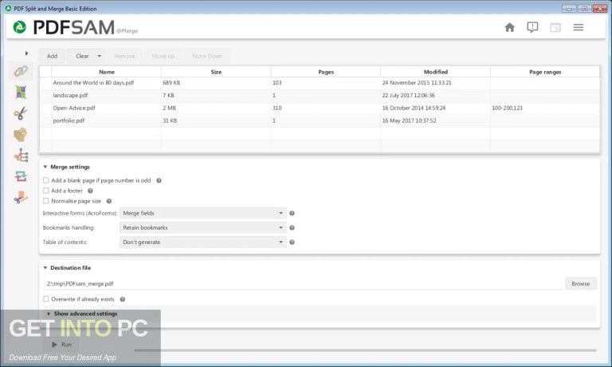Click the 16 May 2017 10:37:52 cell

click(436, 120)
